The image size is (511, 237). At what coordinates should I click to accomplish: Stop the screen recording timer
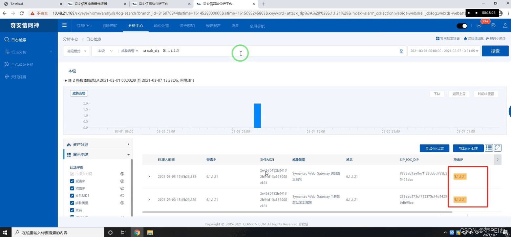tap(476, 13)
